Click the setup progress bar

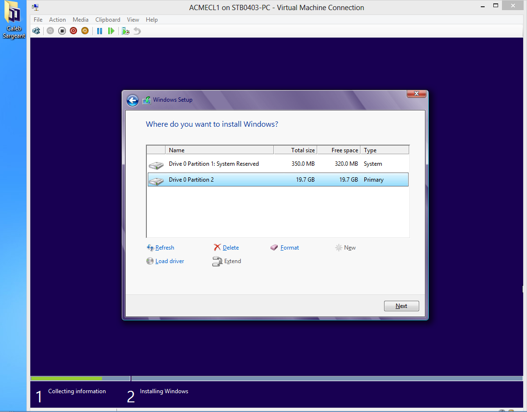276,379
